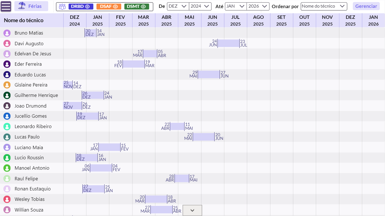The height and width of the screenshot is (216, 385).
Task: Open the start year 2024 dropdown
Action: tap(200, 6)
